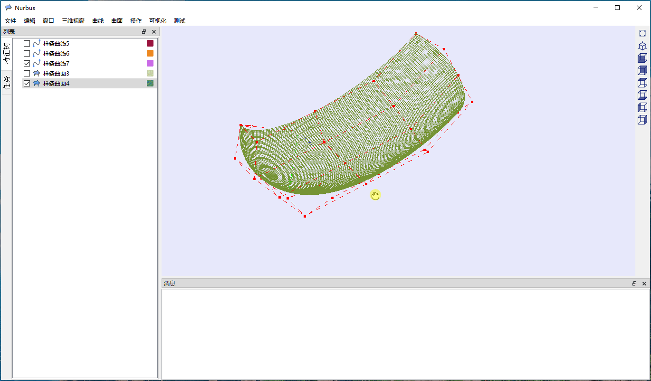This screenshot has height=381, width=651.
Task: Open the 操作 menu
Action: [136, 21]
